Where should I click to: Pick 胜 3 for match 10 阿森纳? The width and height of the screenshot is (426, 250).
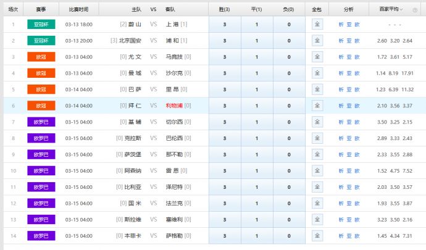[225, 171]
